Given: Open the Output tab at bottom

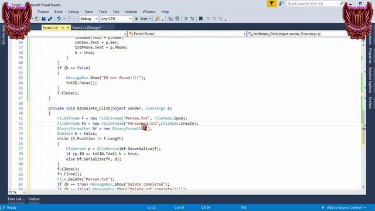Looking at the screenshot, I should pyautogui.click(x=34, y=199).
